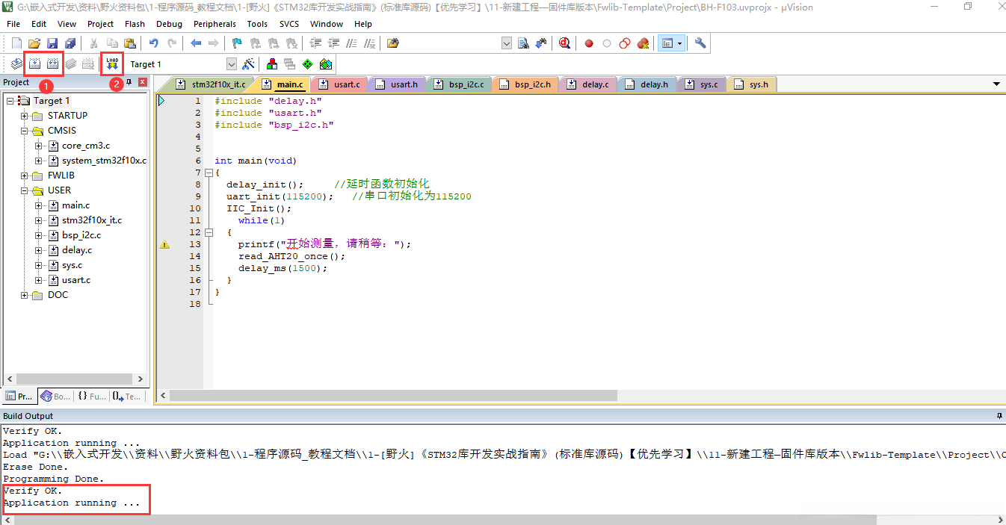Screen dimensions: 1006x525
Task: Unindent the selected lines
Action: tap(333, 43)
